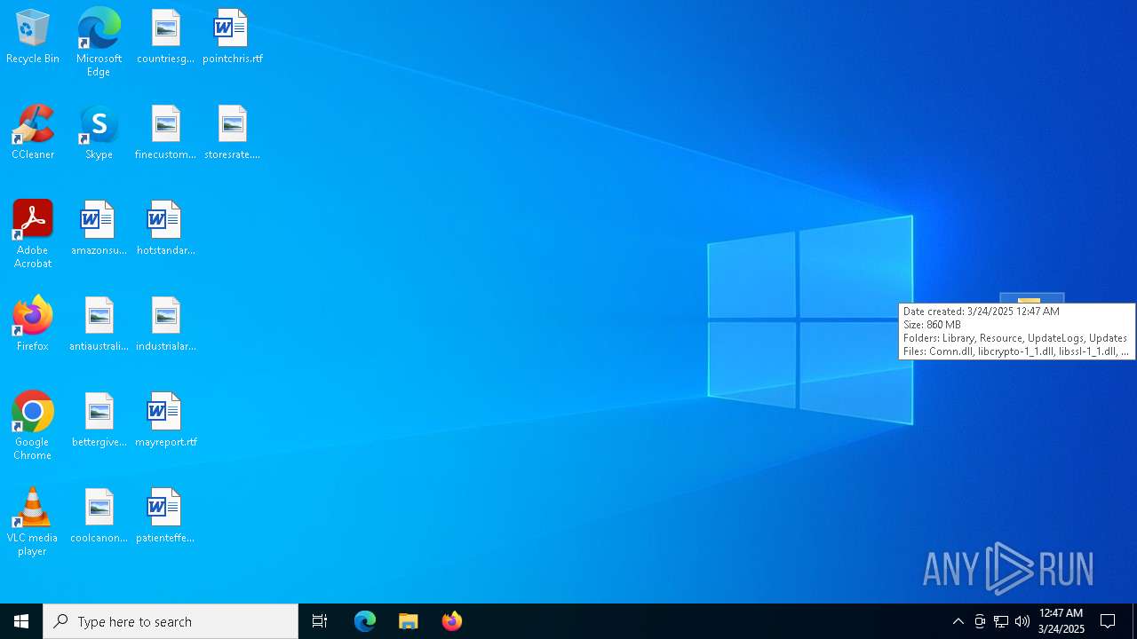1137x639 pixels.
Task: Select amazonsu... Word document
Action: [99, 229]
